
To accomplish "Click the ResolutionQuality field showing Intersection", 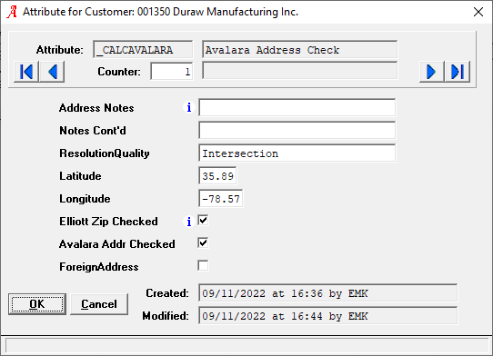I will (297, 153).
